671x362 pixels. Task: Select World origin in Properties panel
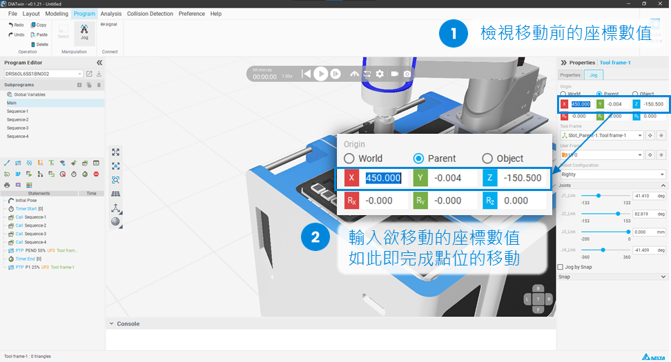coord(563,94)
